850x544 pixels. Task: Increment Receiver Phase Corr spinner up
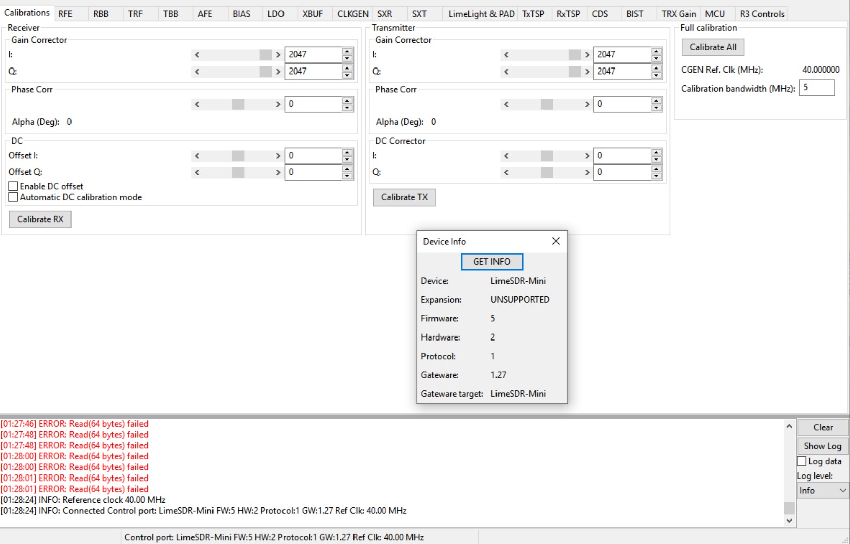[347, 100]
